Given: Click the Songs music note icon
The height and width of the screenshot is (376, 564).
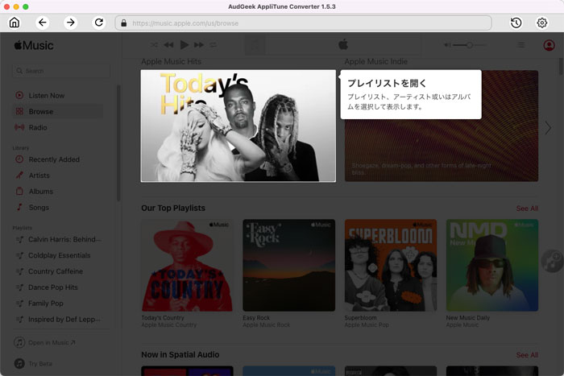Looking at the screenshot, I should click(19, 208).
